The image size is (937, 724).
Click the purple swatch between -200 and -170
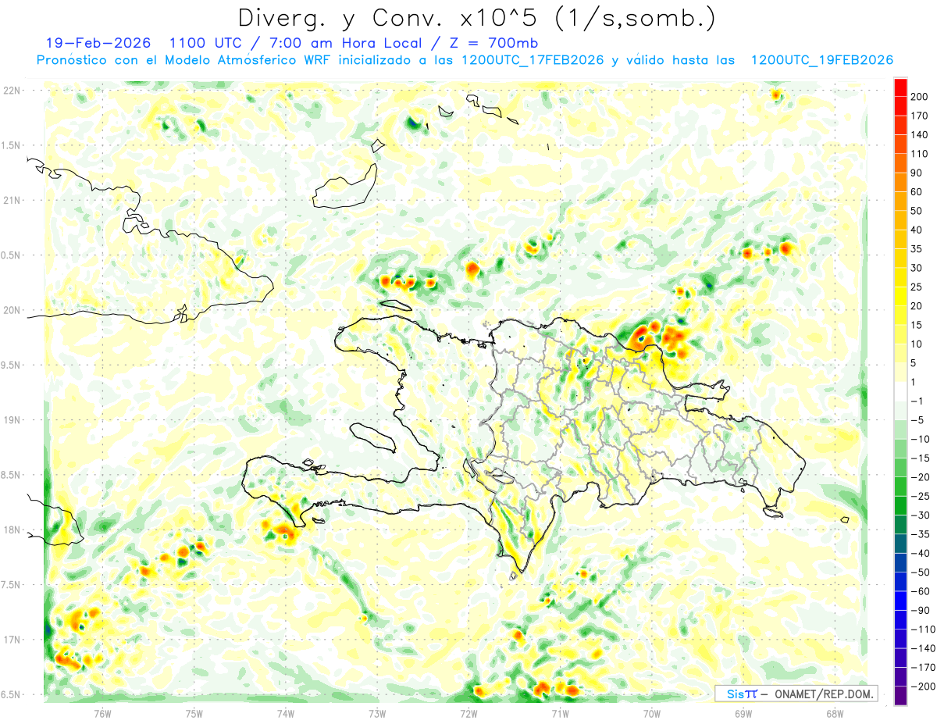click(x=900, y=676)
